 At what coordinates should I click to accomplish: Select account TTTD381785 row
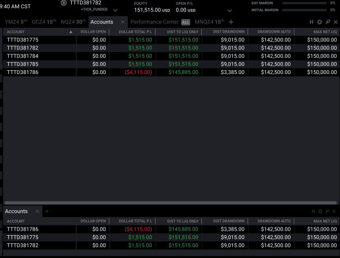pos(171,64)
